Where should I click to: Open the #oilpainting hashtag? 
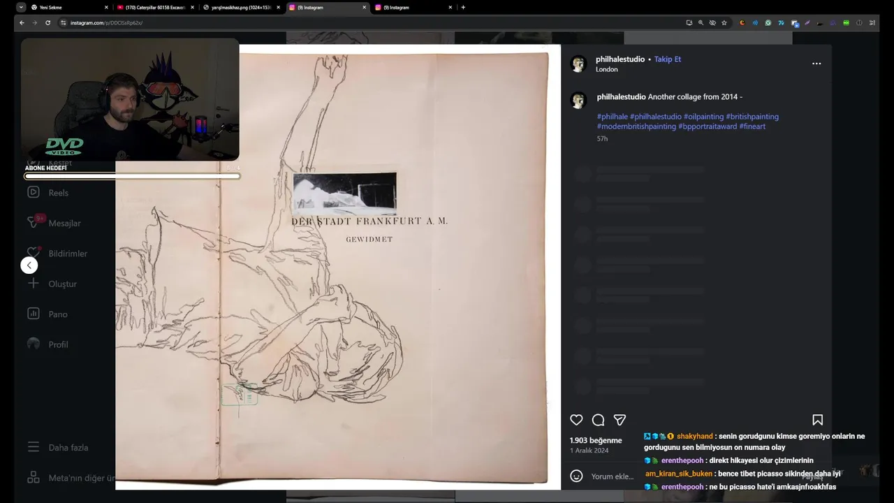tap(703, 117)
